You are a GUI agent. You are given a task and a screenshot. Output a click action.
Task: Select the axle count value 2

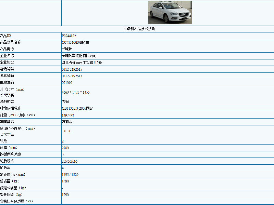click(63, 141)
